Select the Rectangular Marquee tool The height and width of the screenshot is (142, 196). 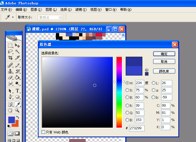click(x=10, y=45)
